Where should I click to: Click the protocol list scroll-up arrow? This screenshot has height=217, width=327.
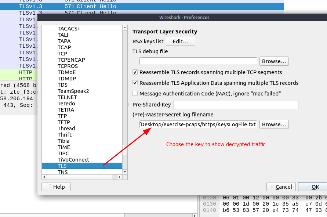125,28
